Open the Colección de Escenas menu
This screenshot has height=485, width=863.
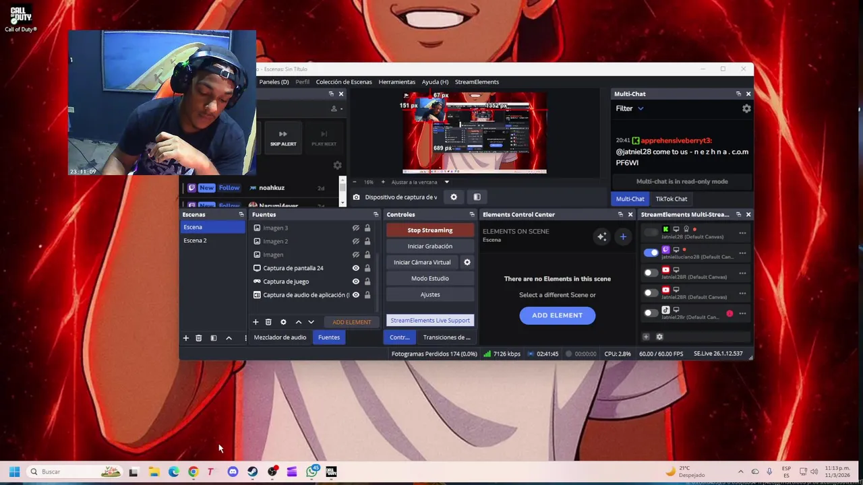(344, 82)
